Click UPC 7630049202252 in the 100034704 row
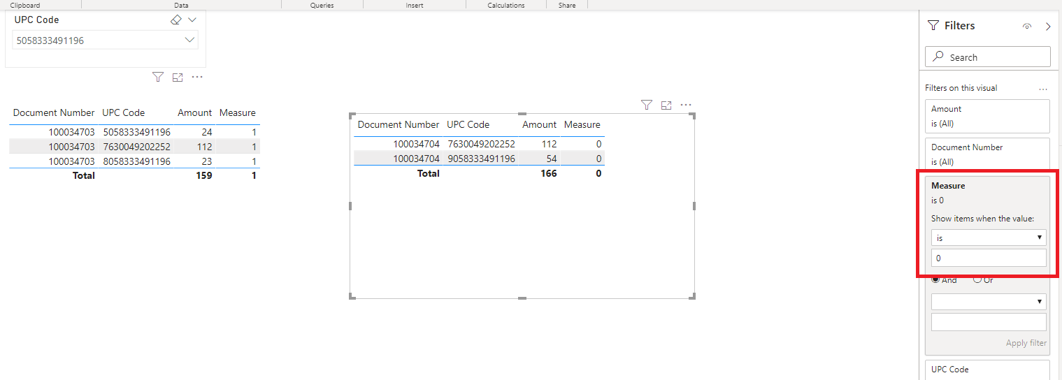Viewport: 1062px width, 380px height. coord(482,144)
